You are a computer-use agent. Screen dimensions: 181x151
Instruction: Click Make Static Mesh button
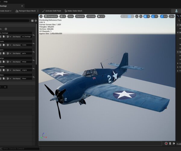(73, 11)
